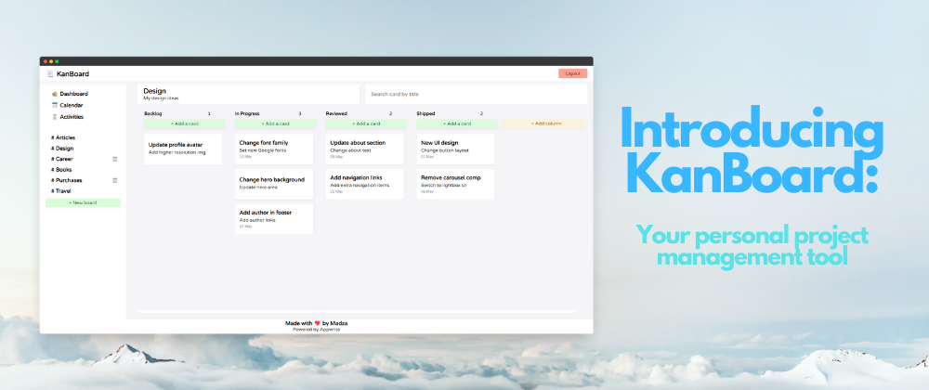Click the Shipped column header
929x390 pixels.
[x=426, y=113]
